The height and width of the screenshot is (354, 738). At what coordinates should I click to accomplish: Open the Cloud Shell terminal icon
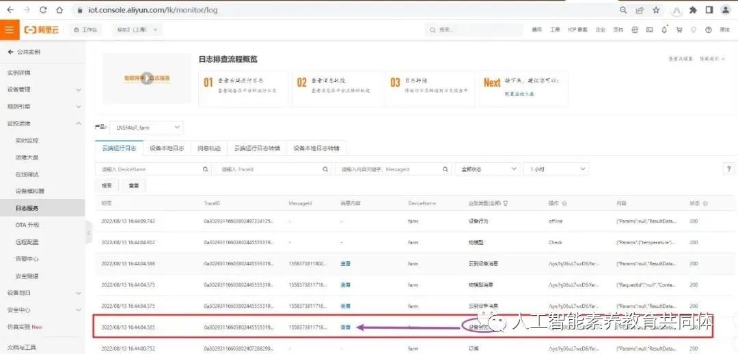click(x=650, y=29)
